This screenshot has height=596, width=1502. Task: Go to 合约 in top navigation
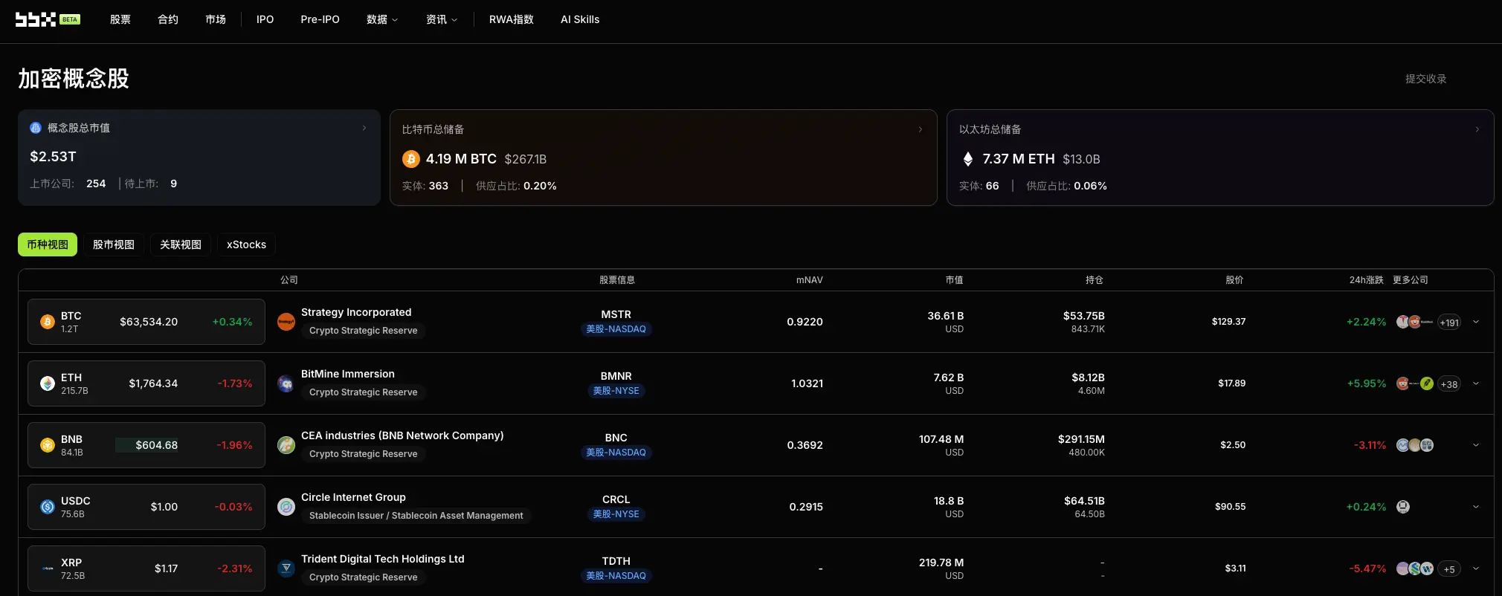click(x=168, y=19)
